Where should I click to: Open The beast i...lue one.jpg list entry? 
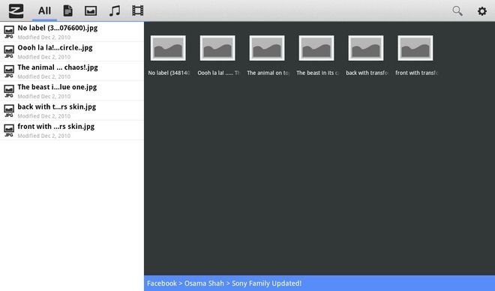(x=72, y=91)
